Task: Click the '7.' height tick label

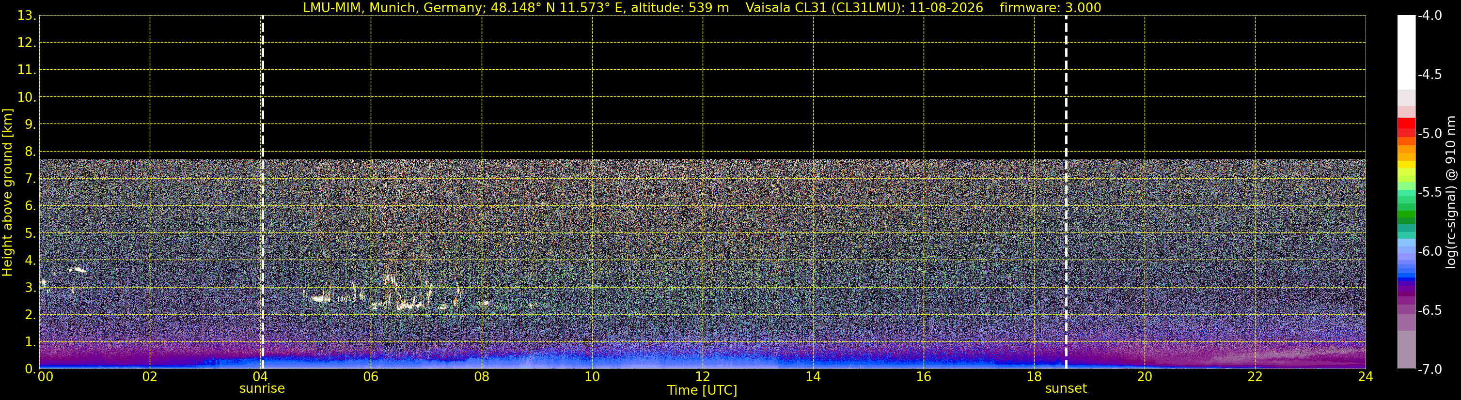Action: pos(31,179)
